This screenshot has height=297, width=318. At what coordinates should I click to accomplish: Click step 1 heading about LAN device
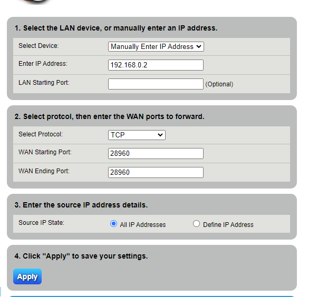click(x=116, y=28)
